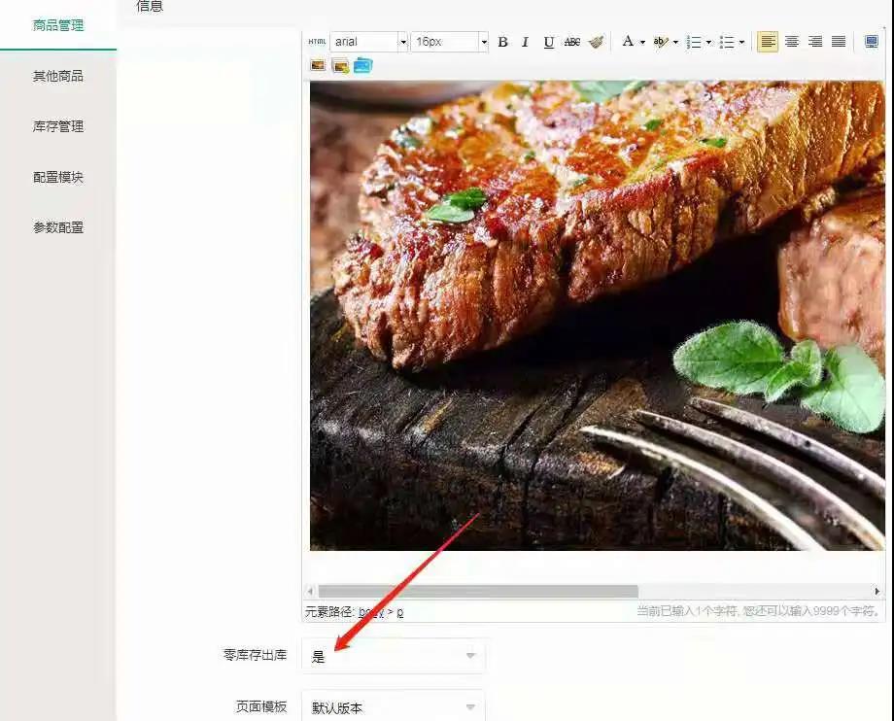Screen dimensions: 894x721
Task: Insert a single image using toolbar icon
Action: click(x=318, y=66)
